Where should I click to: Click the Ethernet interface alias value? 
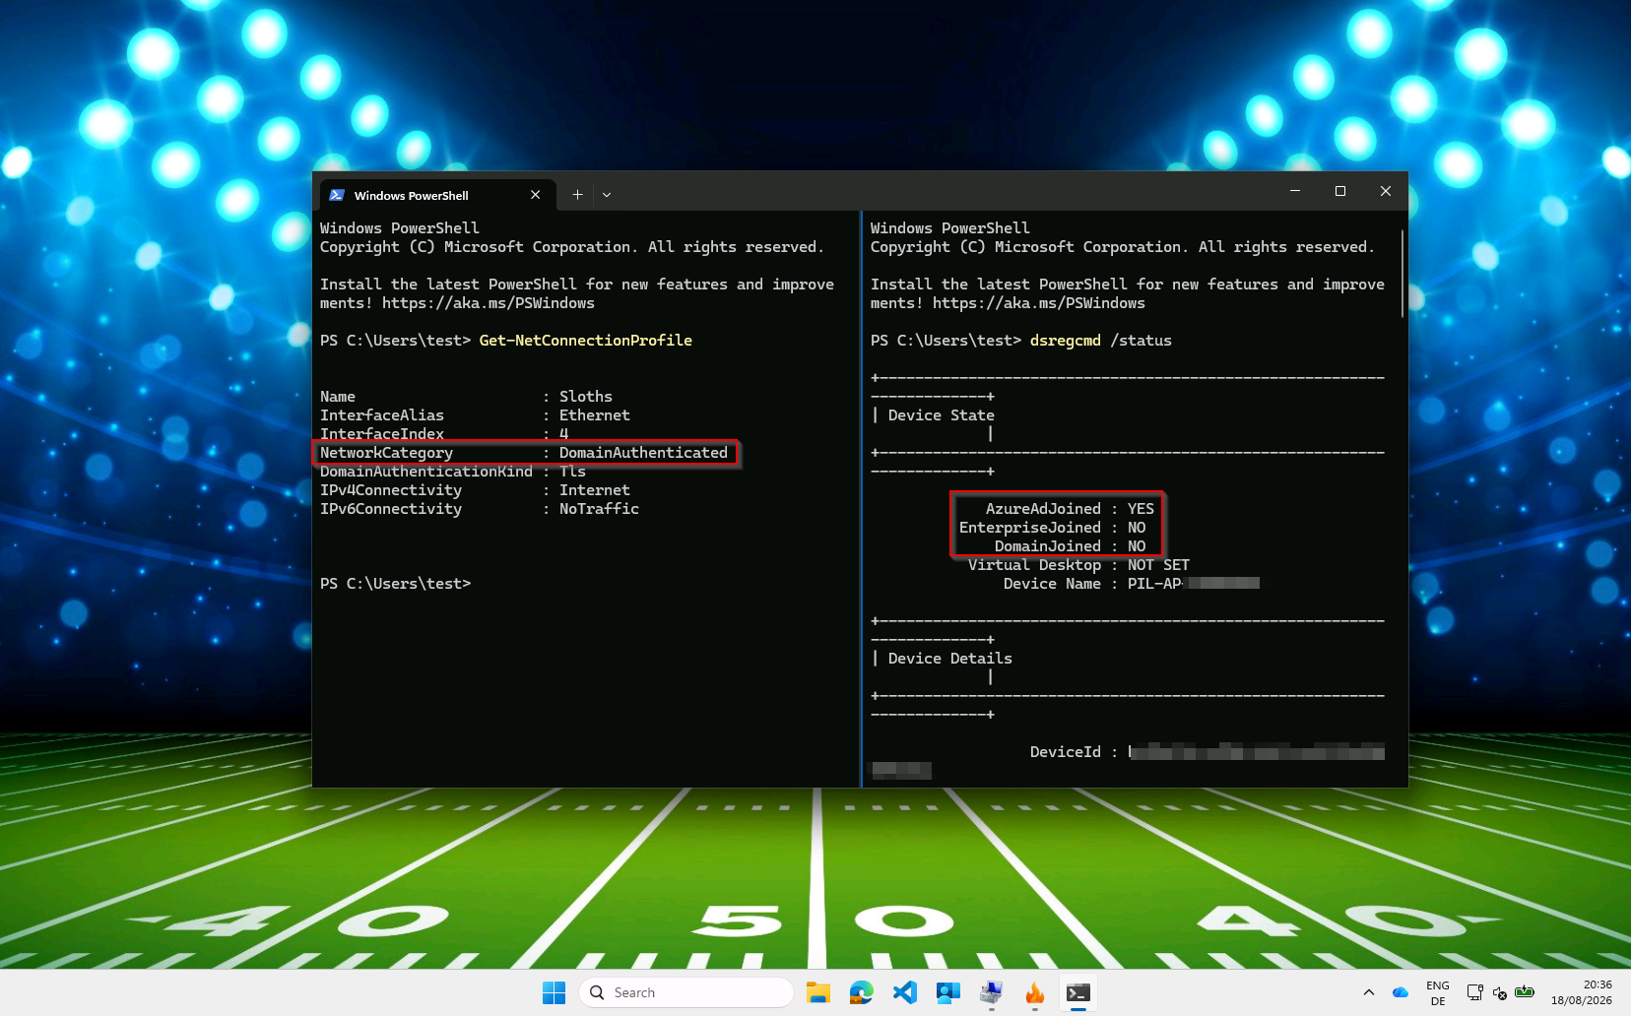coord(595,415)
